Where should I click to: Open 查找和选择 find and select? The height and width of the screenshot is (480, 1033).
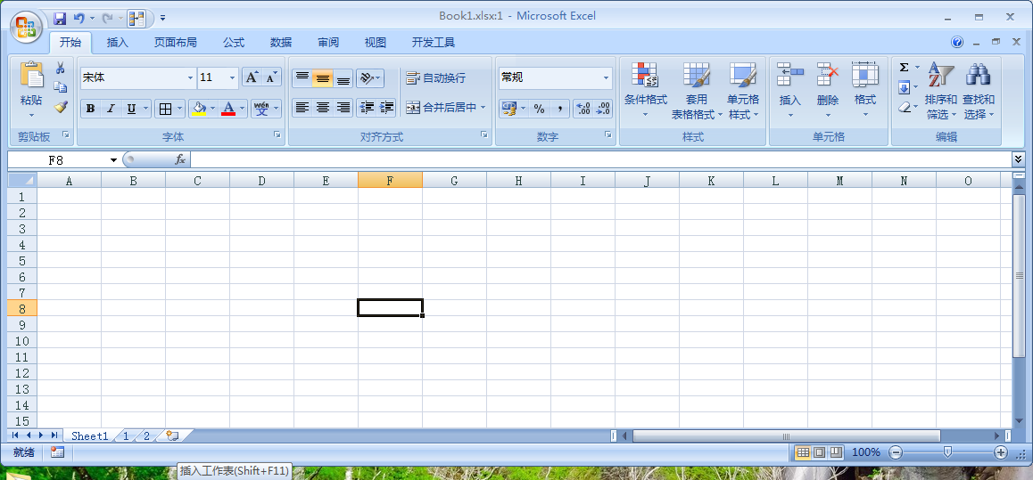click(979, 91)
